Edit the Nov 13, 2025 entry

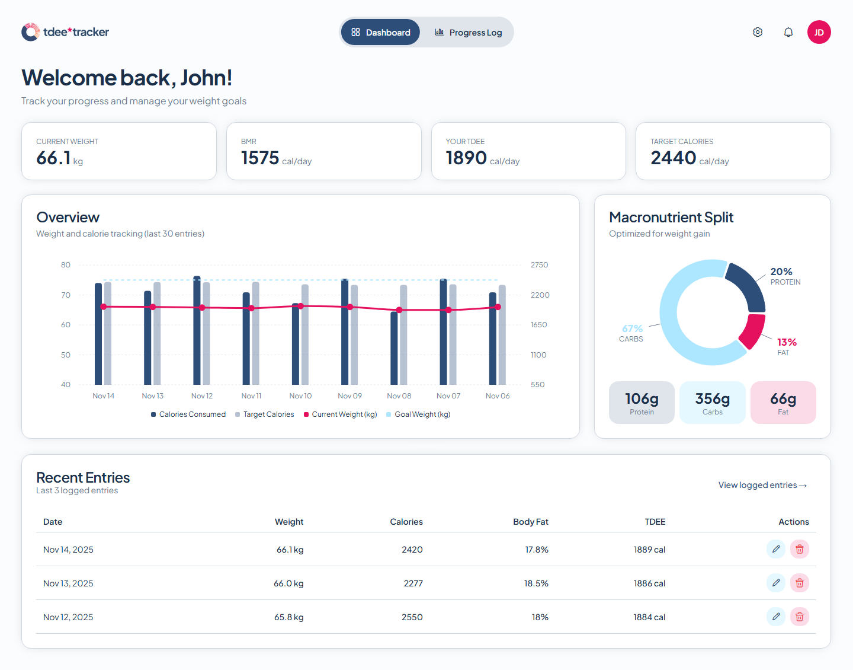[x=776, y=583]
